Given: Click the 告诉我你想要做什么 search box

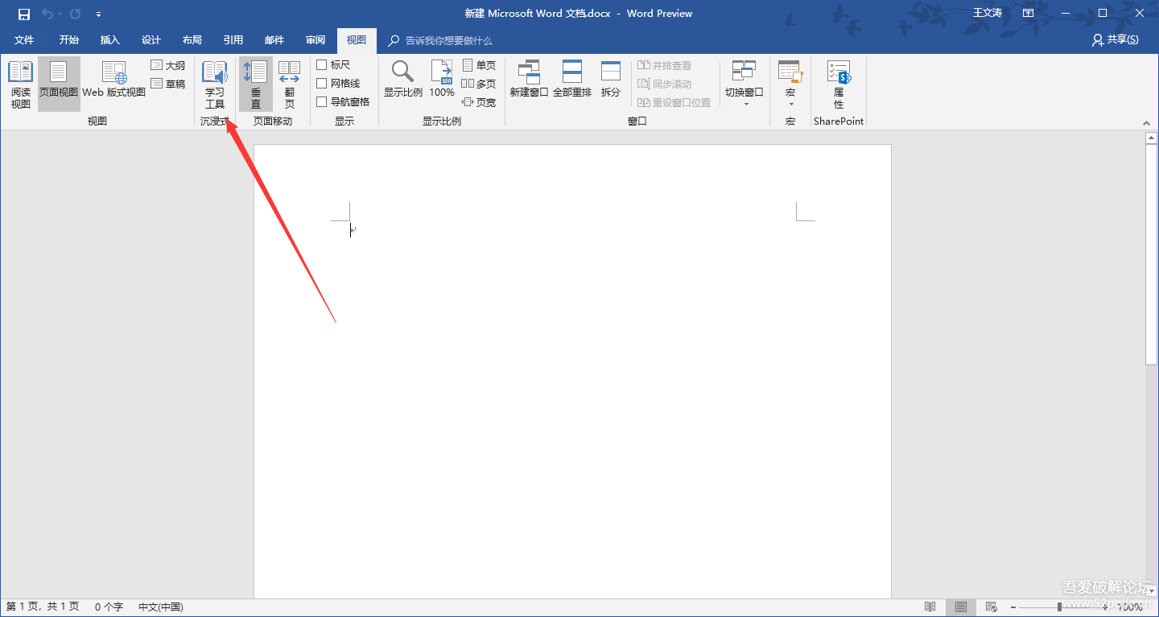Looking at the screenshot, I should pyautogui.click(x=441, y=40).
